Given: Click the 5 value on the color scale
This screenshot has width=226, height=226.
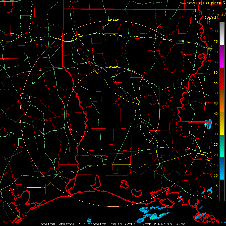Looking at the screenshot, I should coord(217,186).
